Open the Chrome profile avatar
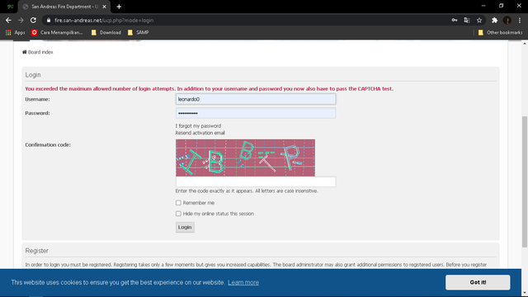The height and width of the screenshot is (297, 528). (507, 20)
